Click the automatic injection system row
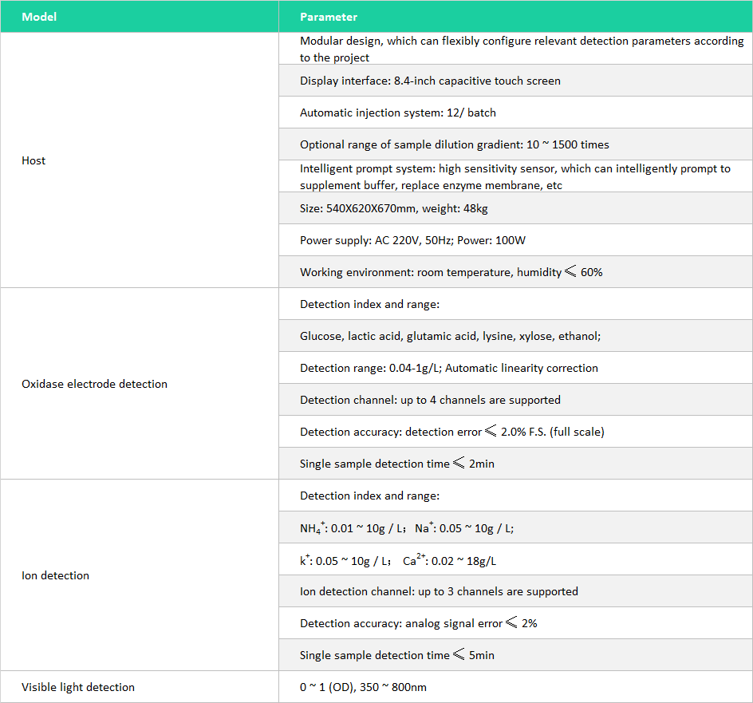This screenshot has height=703, width=753. tap(397, 113)
